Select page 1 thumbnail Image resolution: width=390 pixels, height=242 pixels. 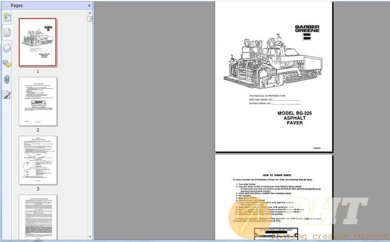(x=38, y=42)
